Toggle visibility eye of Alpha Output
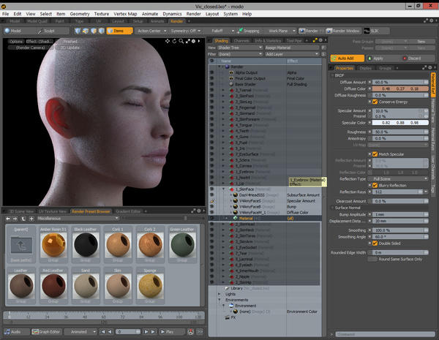Image resolution: width=439 pixels, height=340 pixels. pyautogui.click(x=212, y=73)
